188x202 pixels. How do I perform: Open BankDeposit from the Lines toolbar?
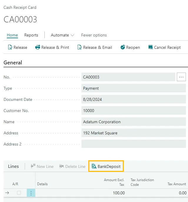106,166
